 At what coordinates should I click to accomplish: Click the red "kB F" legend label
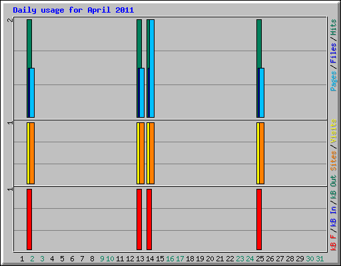pyautogui.click(x=333, y=243)
